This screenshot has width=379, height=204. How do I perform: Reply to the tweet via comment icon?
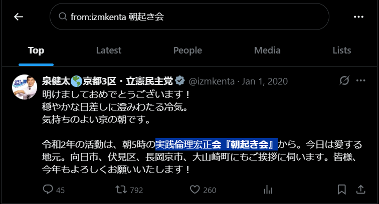click(48, 189)
